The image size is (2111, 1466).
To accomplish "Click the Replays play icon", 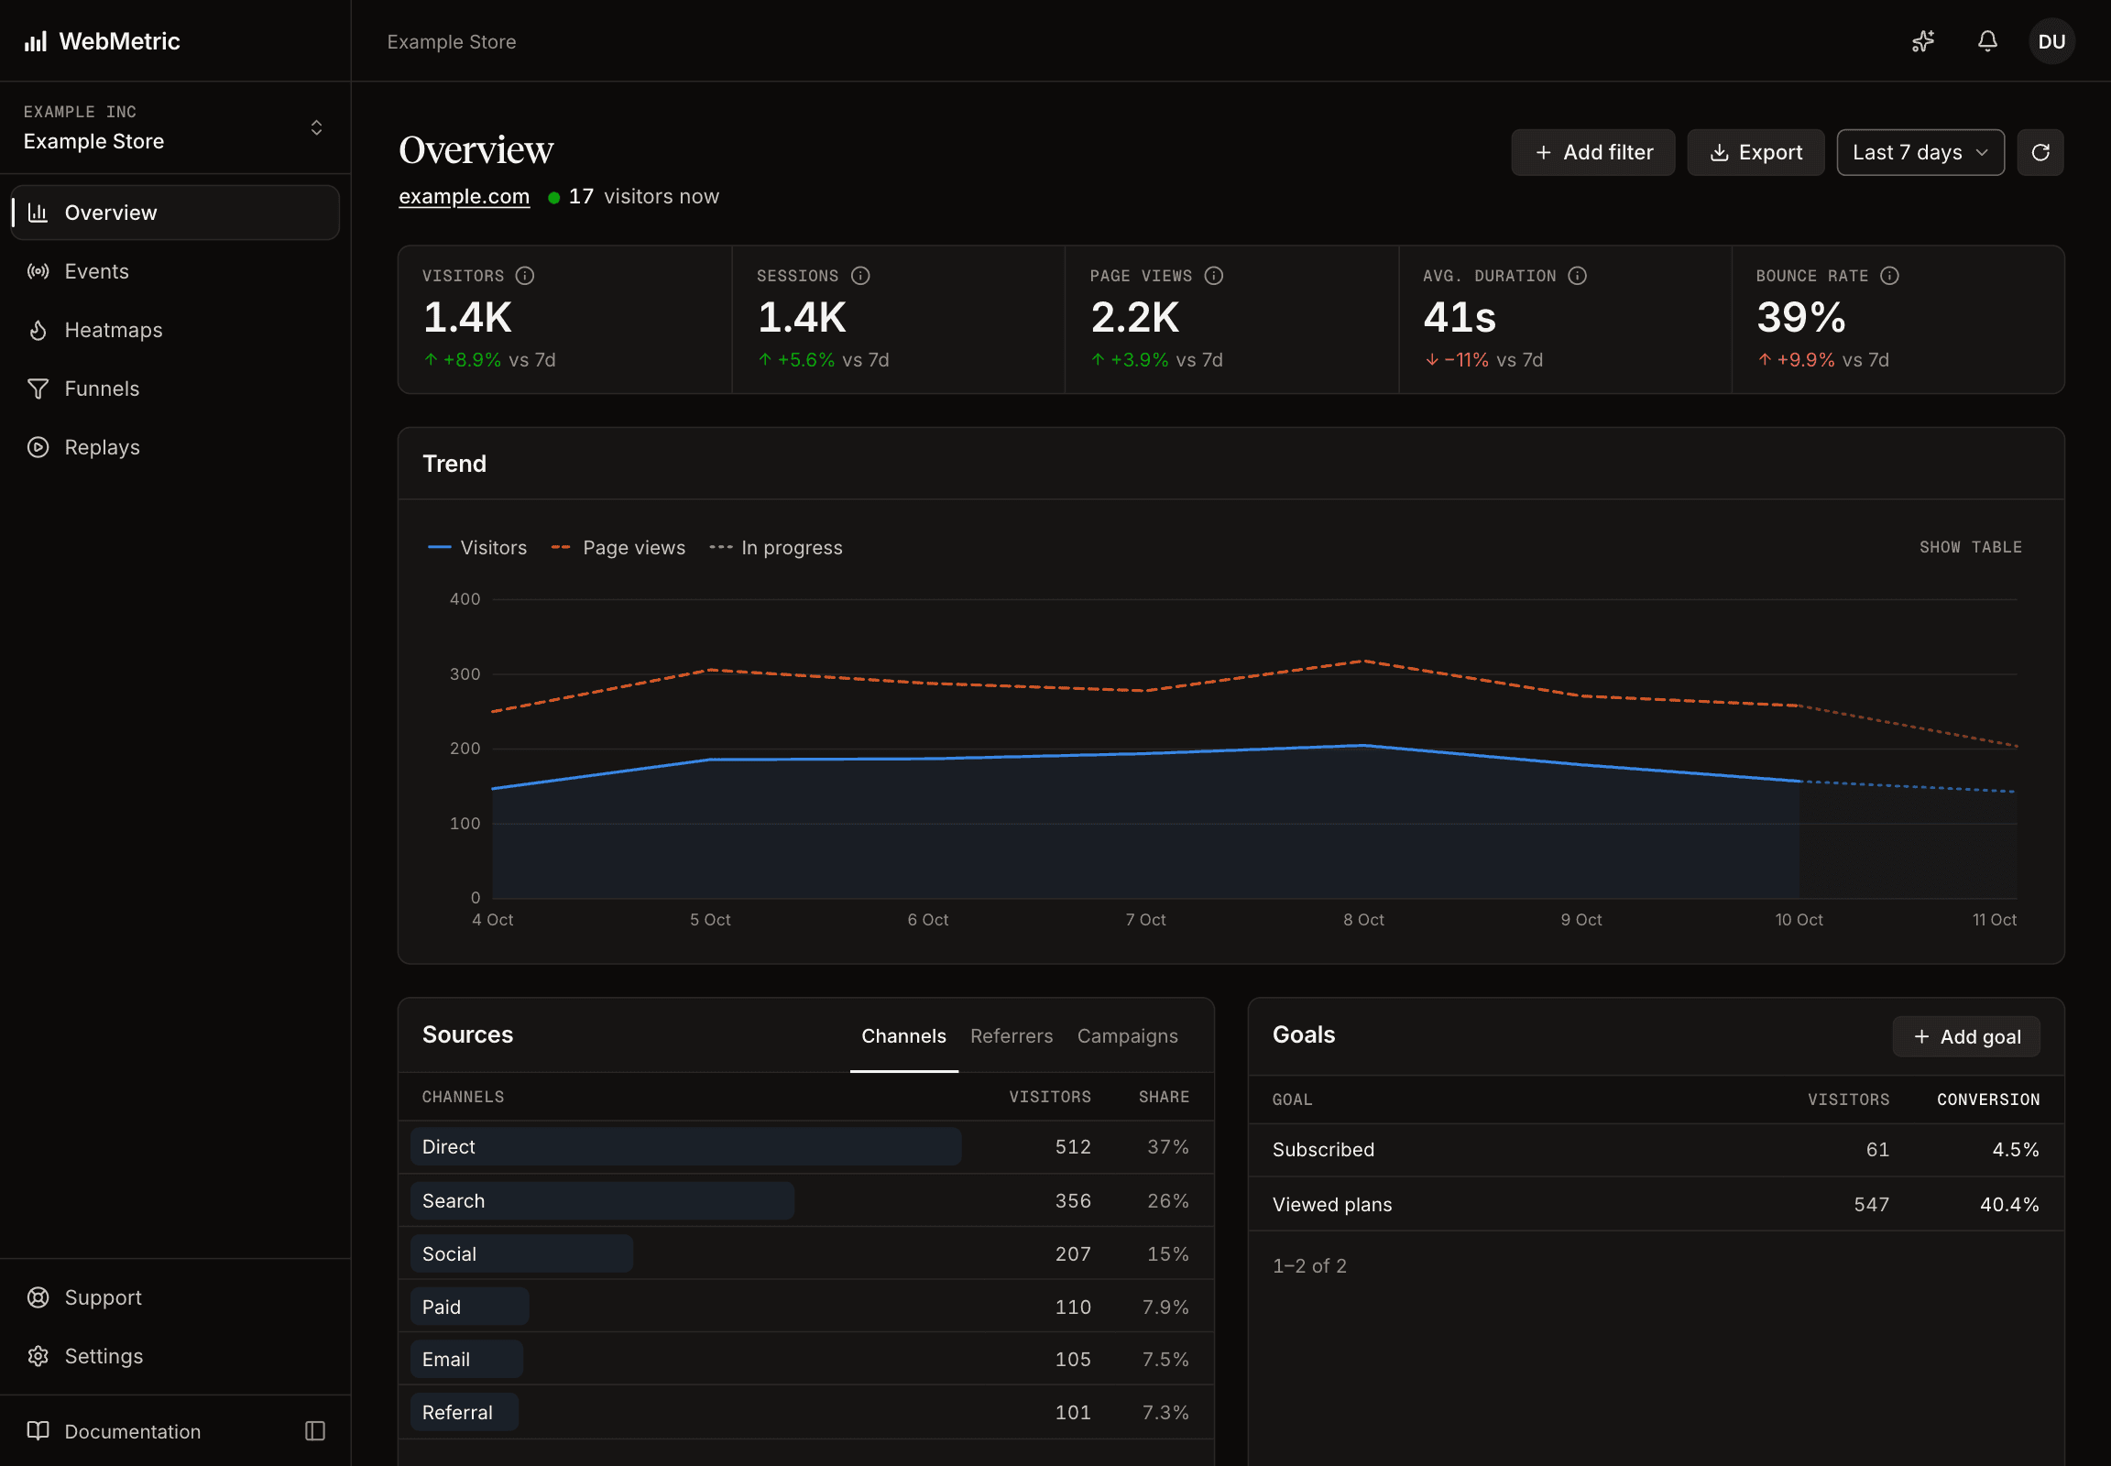I will [x=38, y=447].
